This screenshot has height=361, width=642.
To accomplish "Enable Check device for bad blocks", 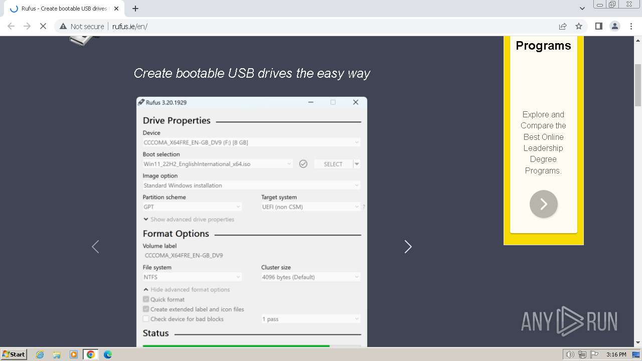I will click(146, 319).
